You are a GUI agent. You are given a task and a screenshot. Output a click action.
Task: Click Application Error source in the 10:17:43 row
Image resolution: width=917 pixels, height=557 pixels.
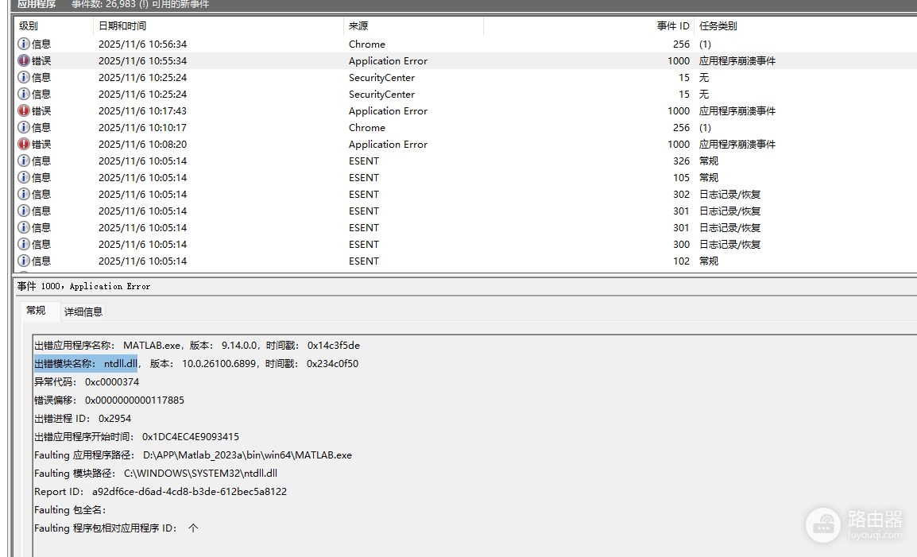tap(388, 110)
